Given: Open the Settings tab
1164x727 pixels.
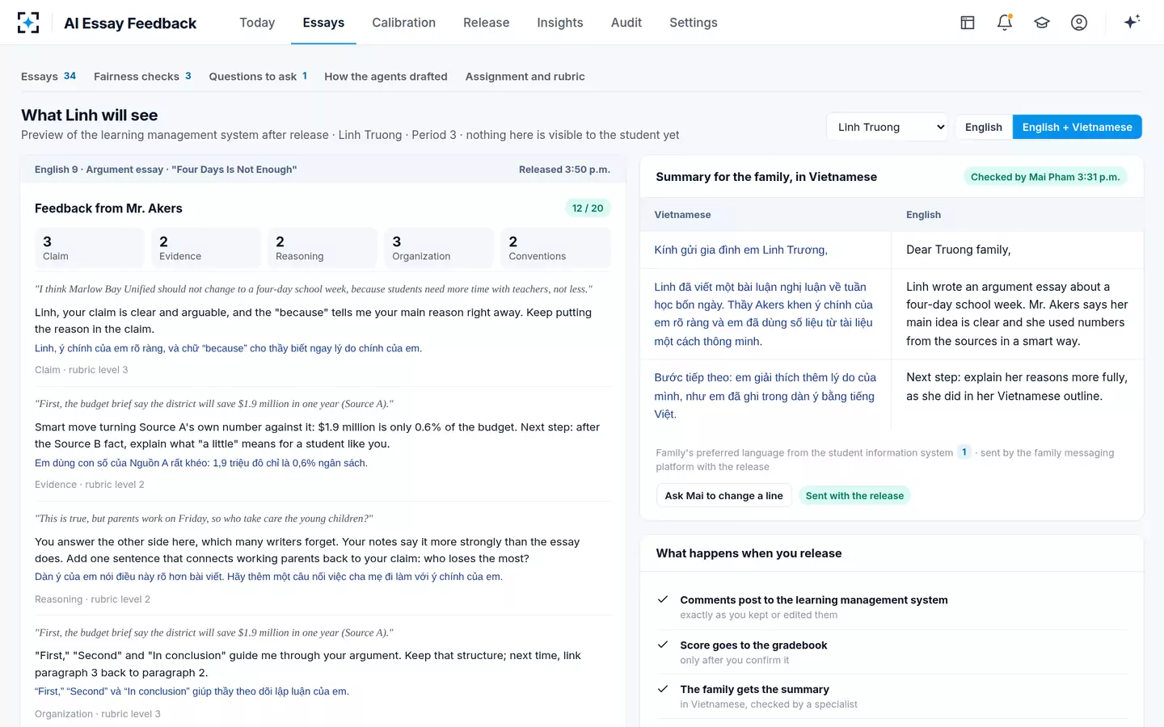Looking at the screenshot, I should click(x=694, y=23).
